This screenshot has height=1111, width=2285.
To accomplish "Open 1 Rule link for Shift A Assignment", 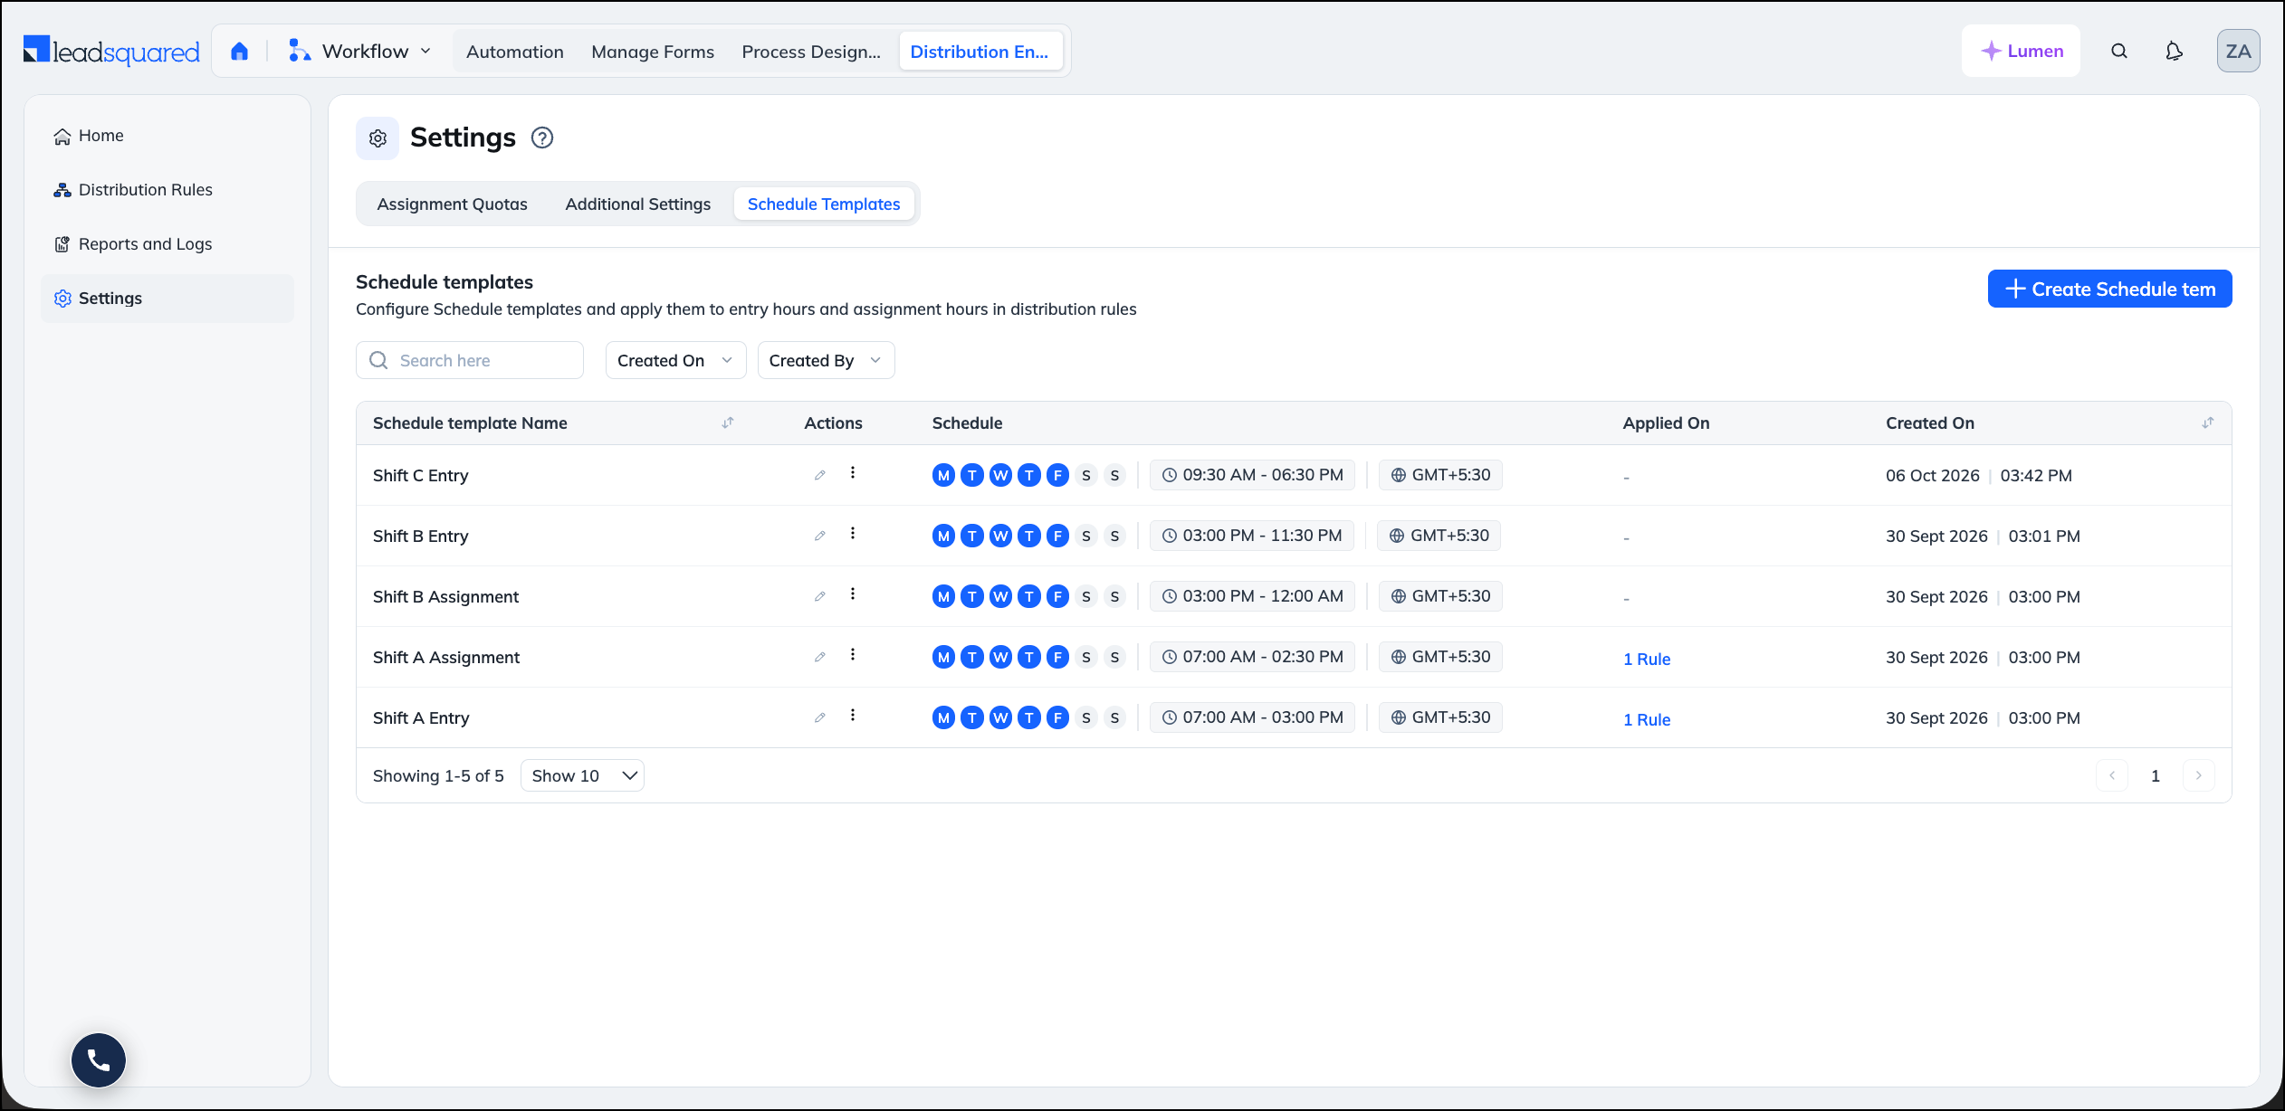I will (x=1646, y=659).
